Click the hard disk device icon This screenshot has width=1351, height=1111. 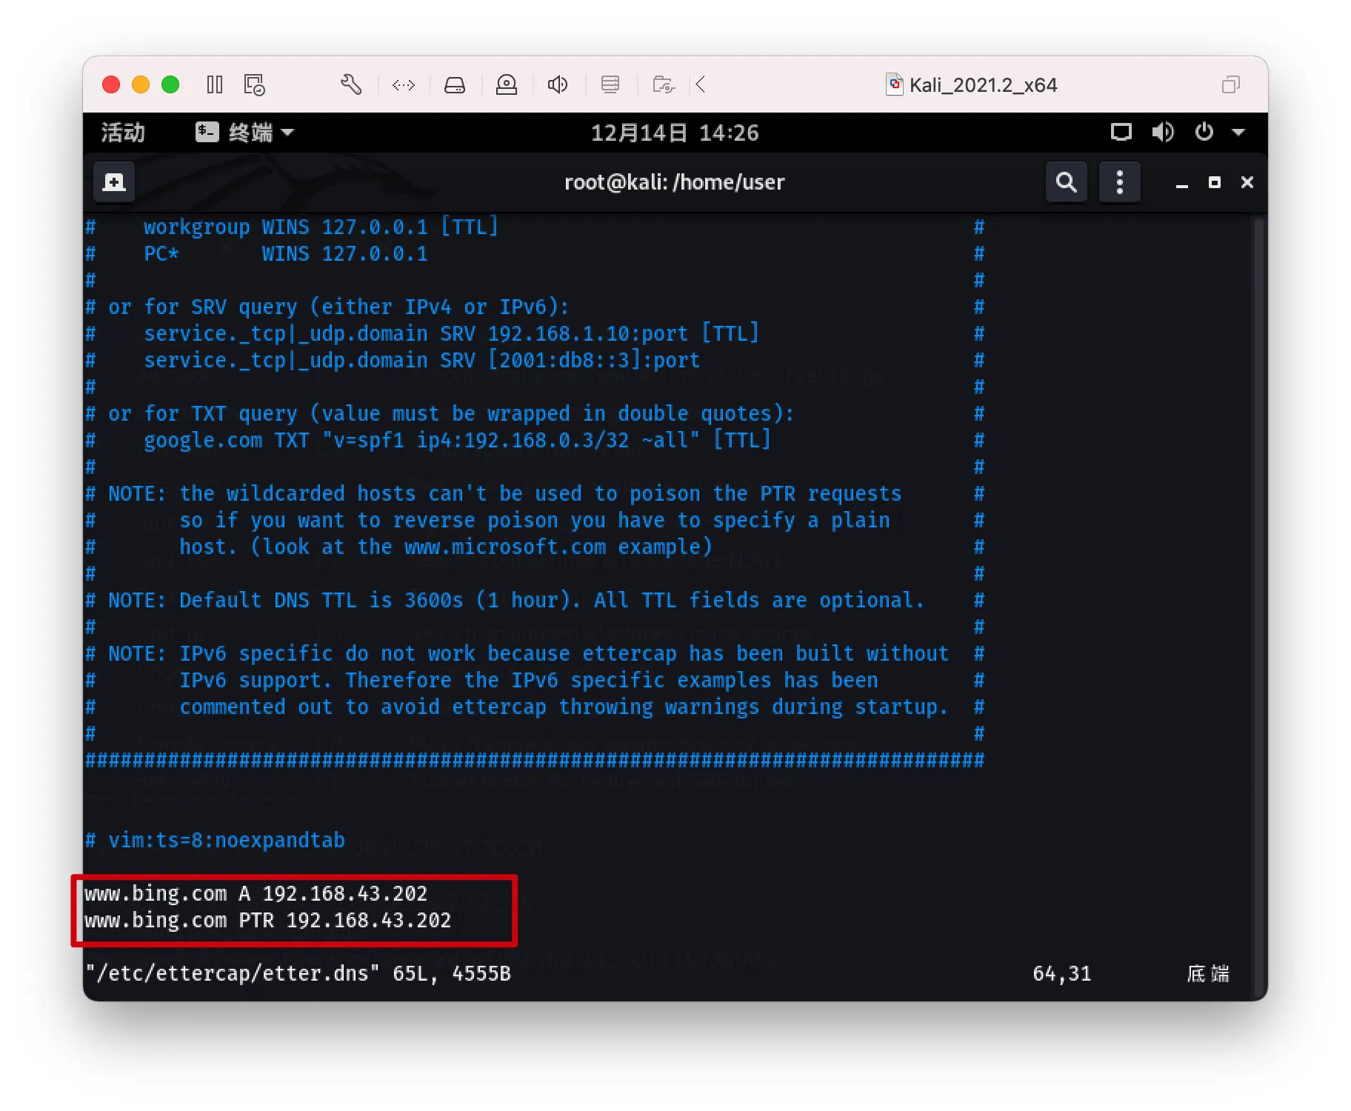[x=455, y=85]
